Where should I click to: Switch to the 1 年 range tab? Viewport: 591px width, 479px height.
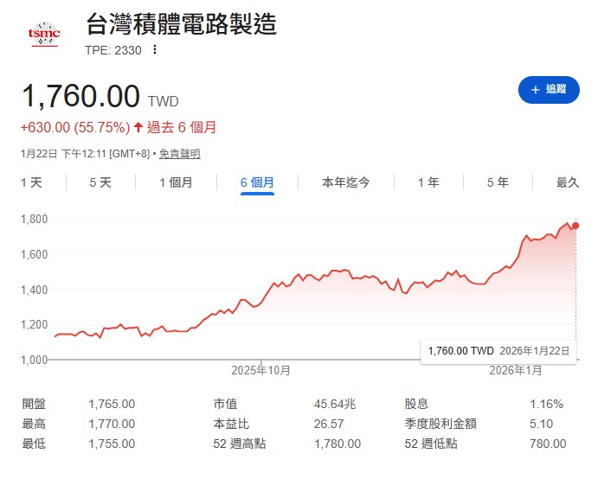coord(428,182)
